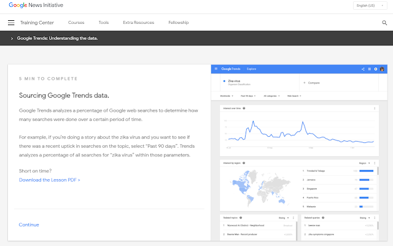The height and width of the screenshot is (246, 393).
Task: Click the help icon beside Interest by region
Action: pyautogui.click(x=244, y=163)
